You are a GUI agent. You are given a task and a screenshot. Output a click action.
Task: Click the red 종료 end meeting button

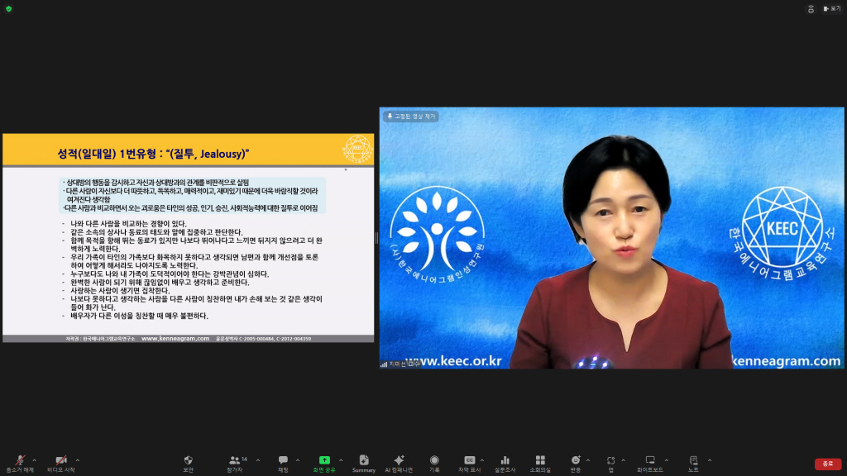coord(827,464)
